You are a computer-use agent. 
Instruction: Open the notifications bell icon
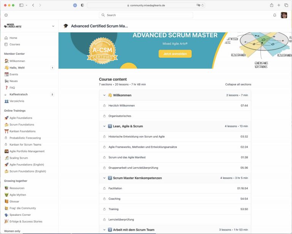[275, 15]
